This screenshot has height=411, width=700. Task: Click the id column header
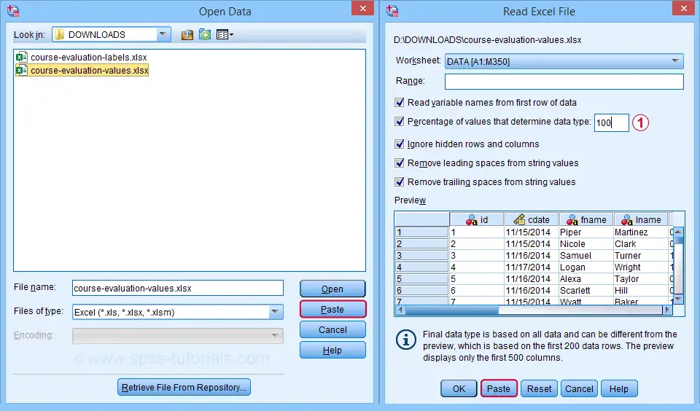tap(477, 219)
